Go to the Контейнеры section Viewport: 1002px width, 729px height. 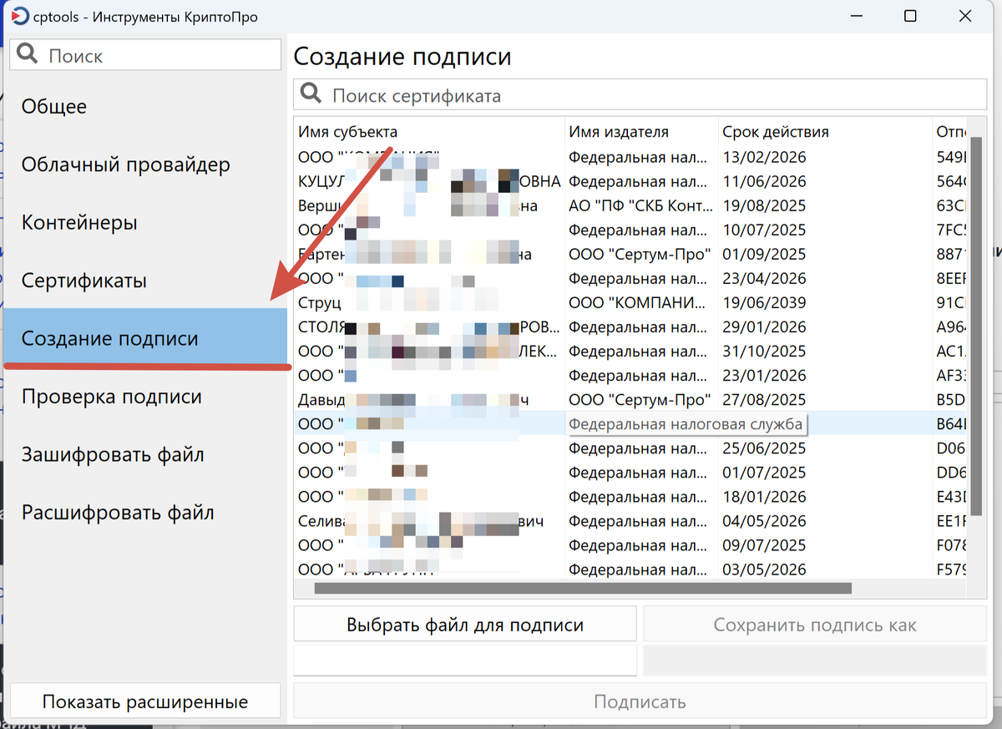145,222
